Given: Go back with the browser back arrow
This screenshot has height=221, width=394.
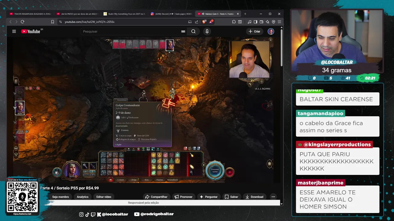Looking at the screenshot, I should pos(11,22).
